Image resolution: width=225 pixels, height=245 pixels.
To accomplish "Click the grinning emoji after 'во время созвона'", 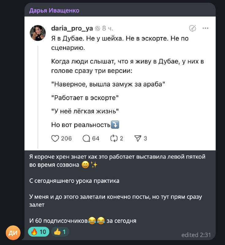I will 85,165.
